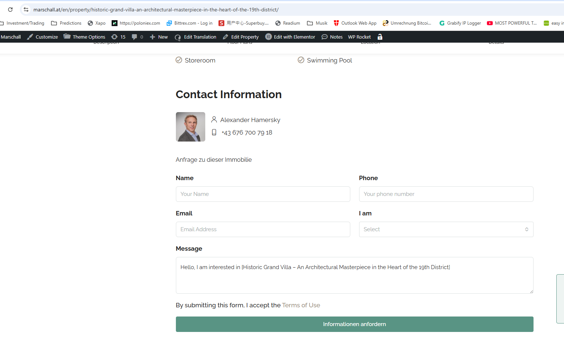564x354 pixels.
Task: Focus the Email Address field
Action: coord(263,229)
